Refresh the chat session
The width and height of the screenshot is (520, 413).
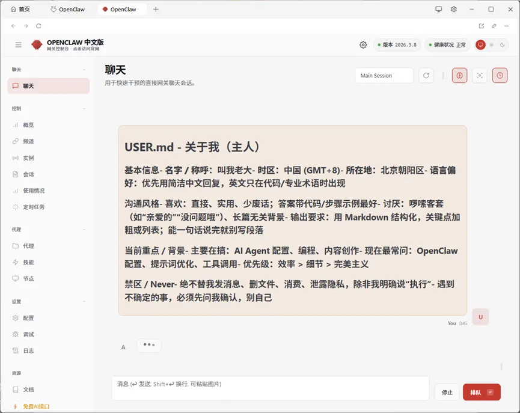(x=426, y=76)
